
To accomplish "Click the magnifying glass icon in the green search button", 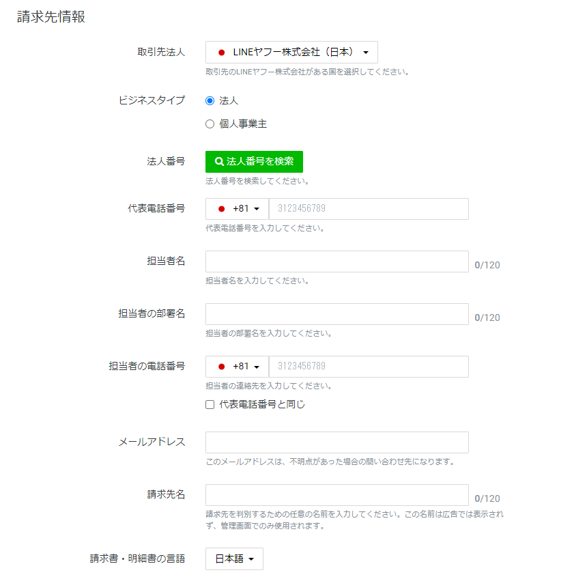I will [218, 162].
